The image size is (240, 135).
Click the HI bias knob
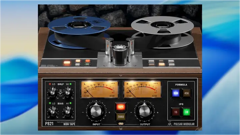[67, 111]
